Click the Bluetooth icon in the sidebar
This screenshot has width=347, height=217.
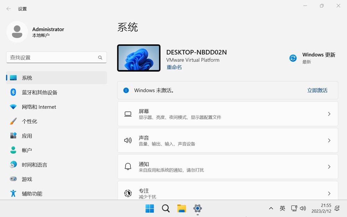pyautogui.click(x=13, y=92)
